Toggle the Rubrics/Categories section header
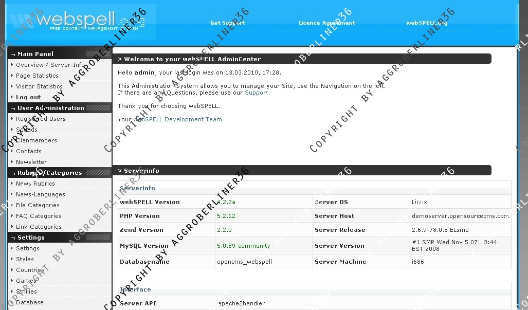 [x=49, y=173]
